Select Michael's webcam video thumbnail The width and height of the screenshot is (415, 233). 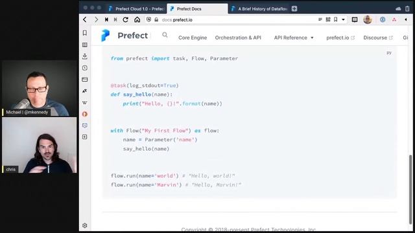pyautogui.click(x=40, y=88)
